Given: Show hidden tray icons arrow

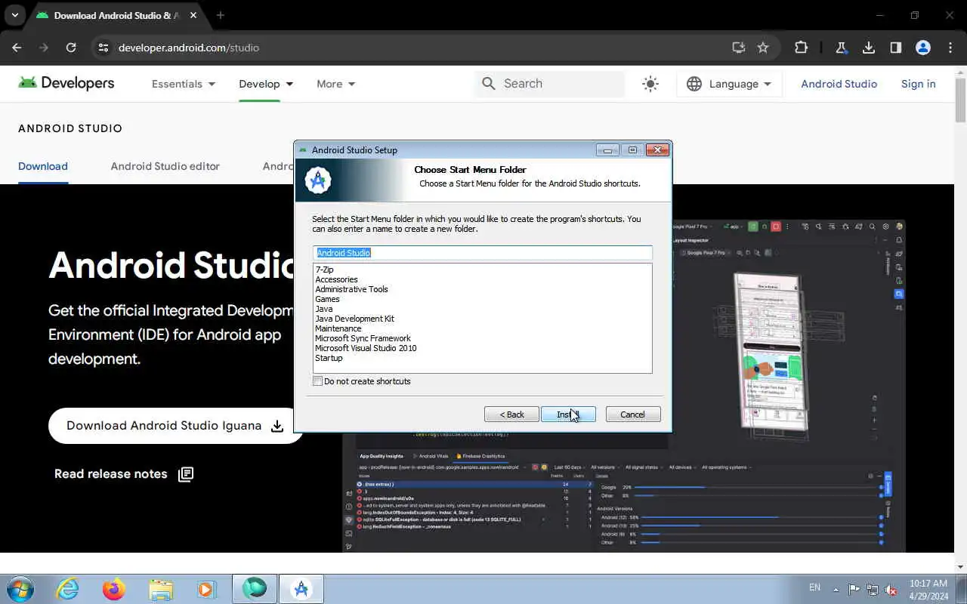Looking at the screenshot, I should (x=836, y=590).
